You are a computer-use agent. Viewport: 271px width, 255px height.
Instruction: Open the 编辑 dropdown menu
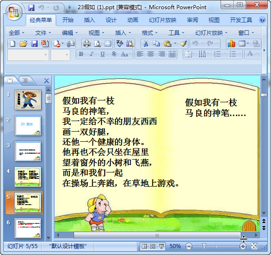[70, 33]
